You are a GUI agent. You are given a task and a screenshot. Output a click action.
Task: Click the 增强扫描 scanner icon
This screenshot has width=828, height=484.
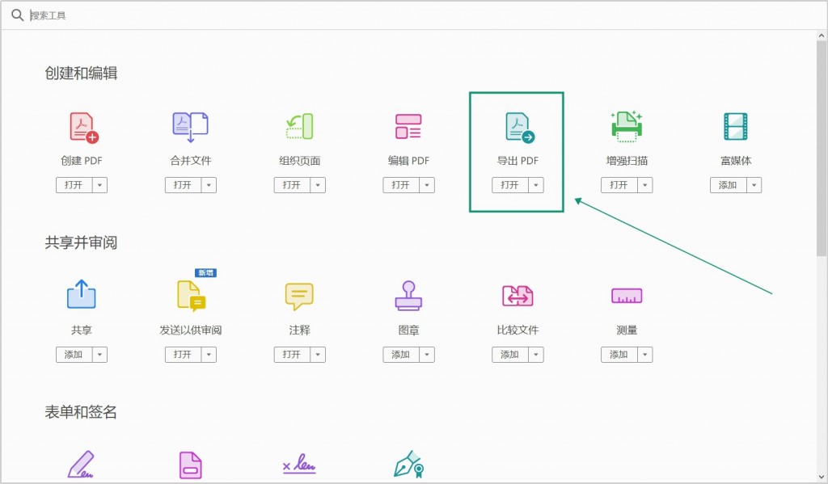click(x=627, y=127)
